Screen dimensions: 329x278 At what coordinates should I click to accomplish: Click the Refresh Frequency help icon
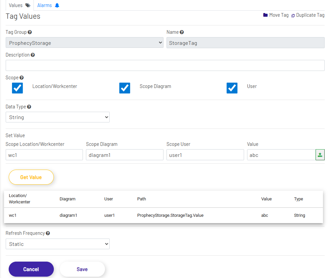pyautogui.click(x=48, y=233)
